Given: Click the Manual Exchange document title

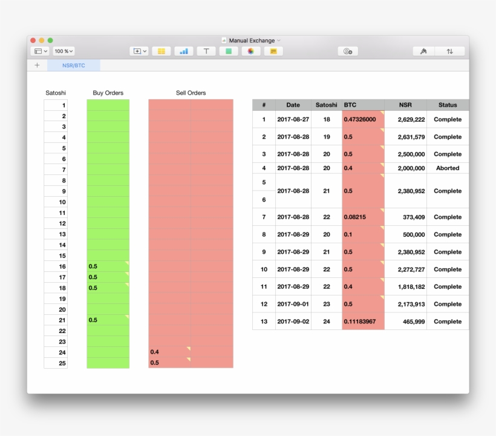Looking at the screenshot, I should click(x=252, y=41).
